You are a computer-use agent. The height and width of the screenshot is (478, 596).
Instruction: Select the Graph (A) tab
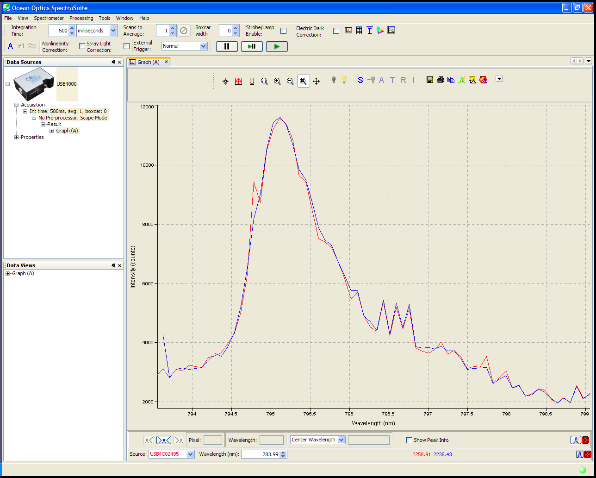point(149,62)
